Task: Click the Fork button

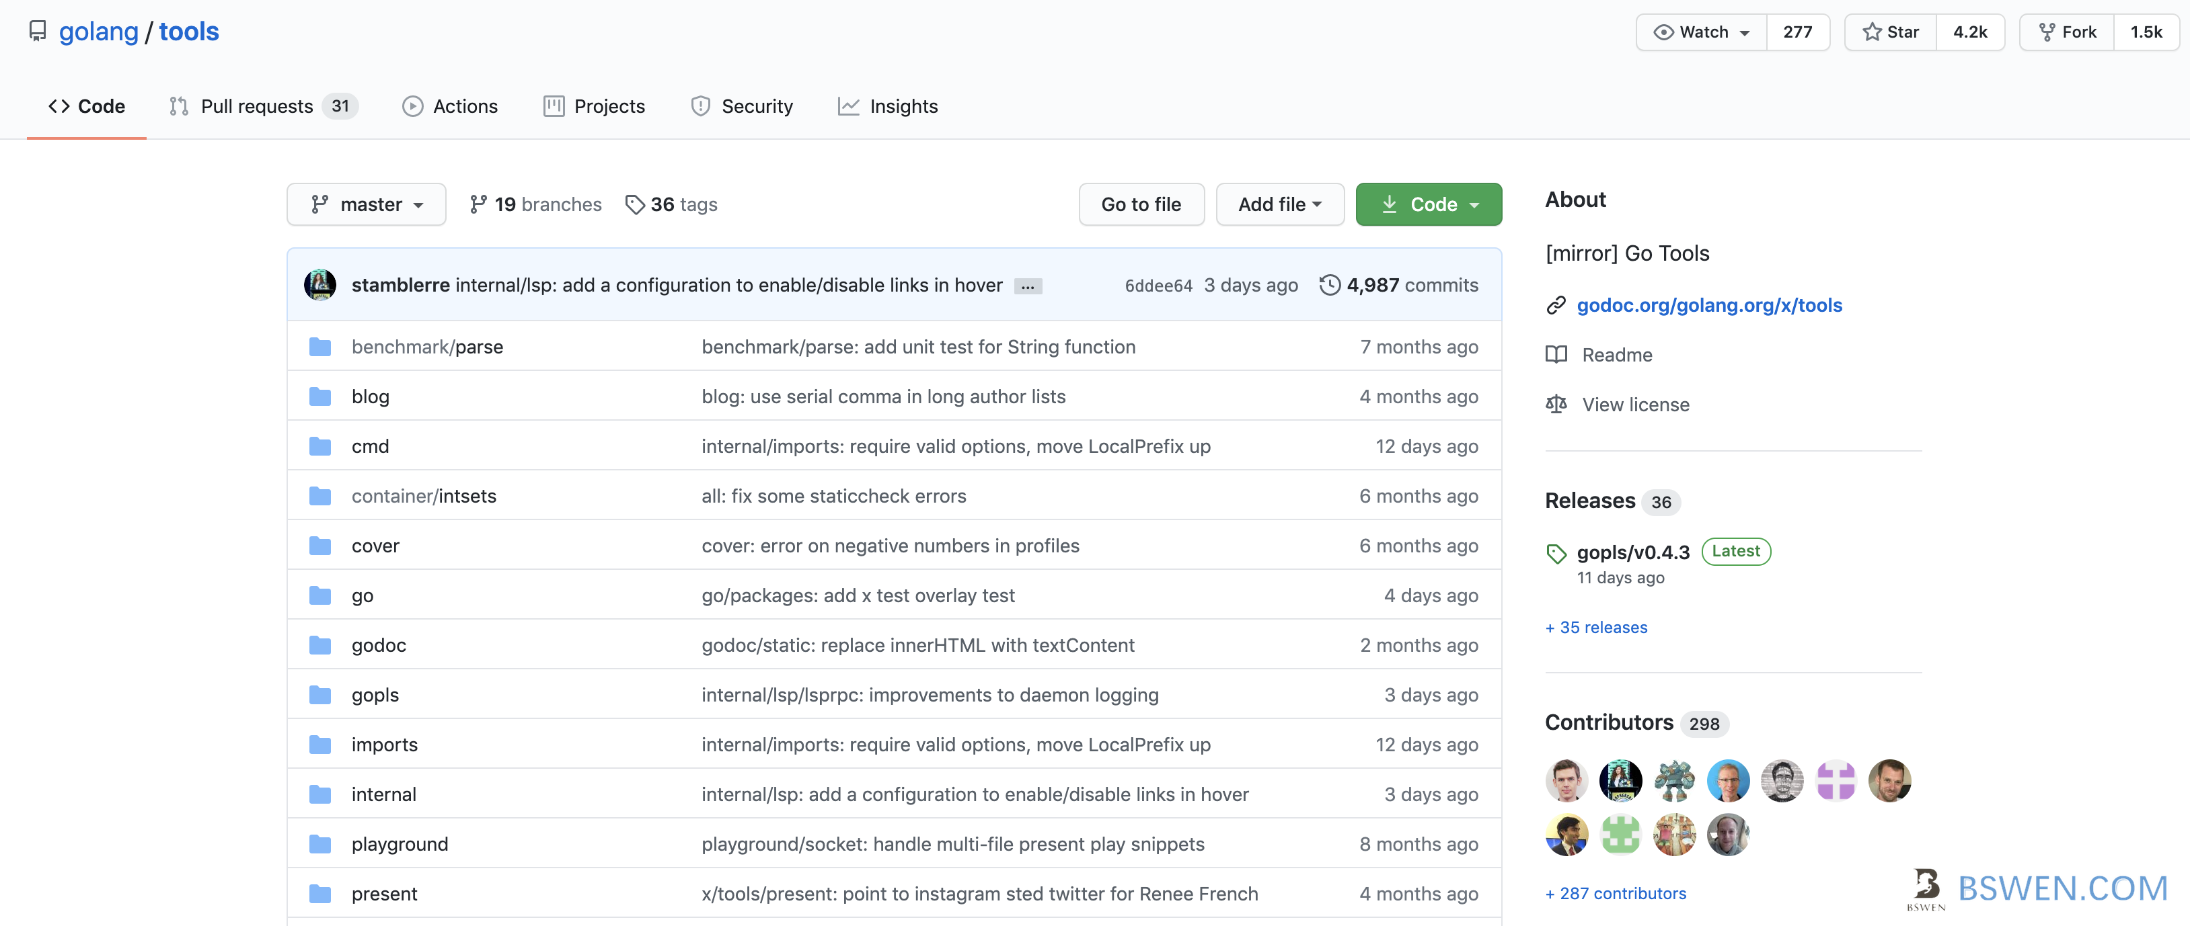Action: point(2067,32)
